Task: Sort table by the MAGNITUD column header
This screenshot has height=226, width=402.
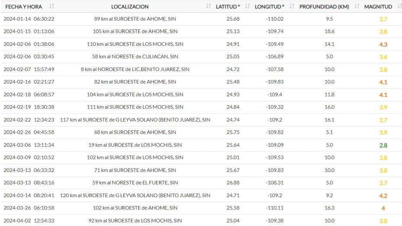Action: click(378, 6)
